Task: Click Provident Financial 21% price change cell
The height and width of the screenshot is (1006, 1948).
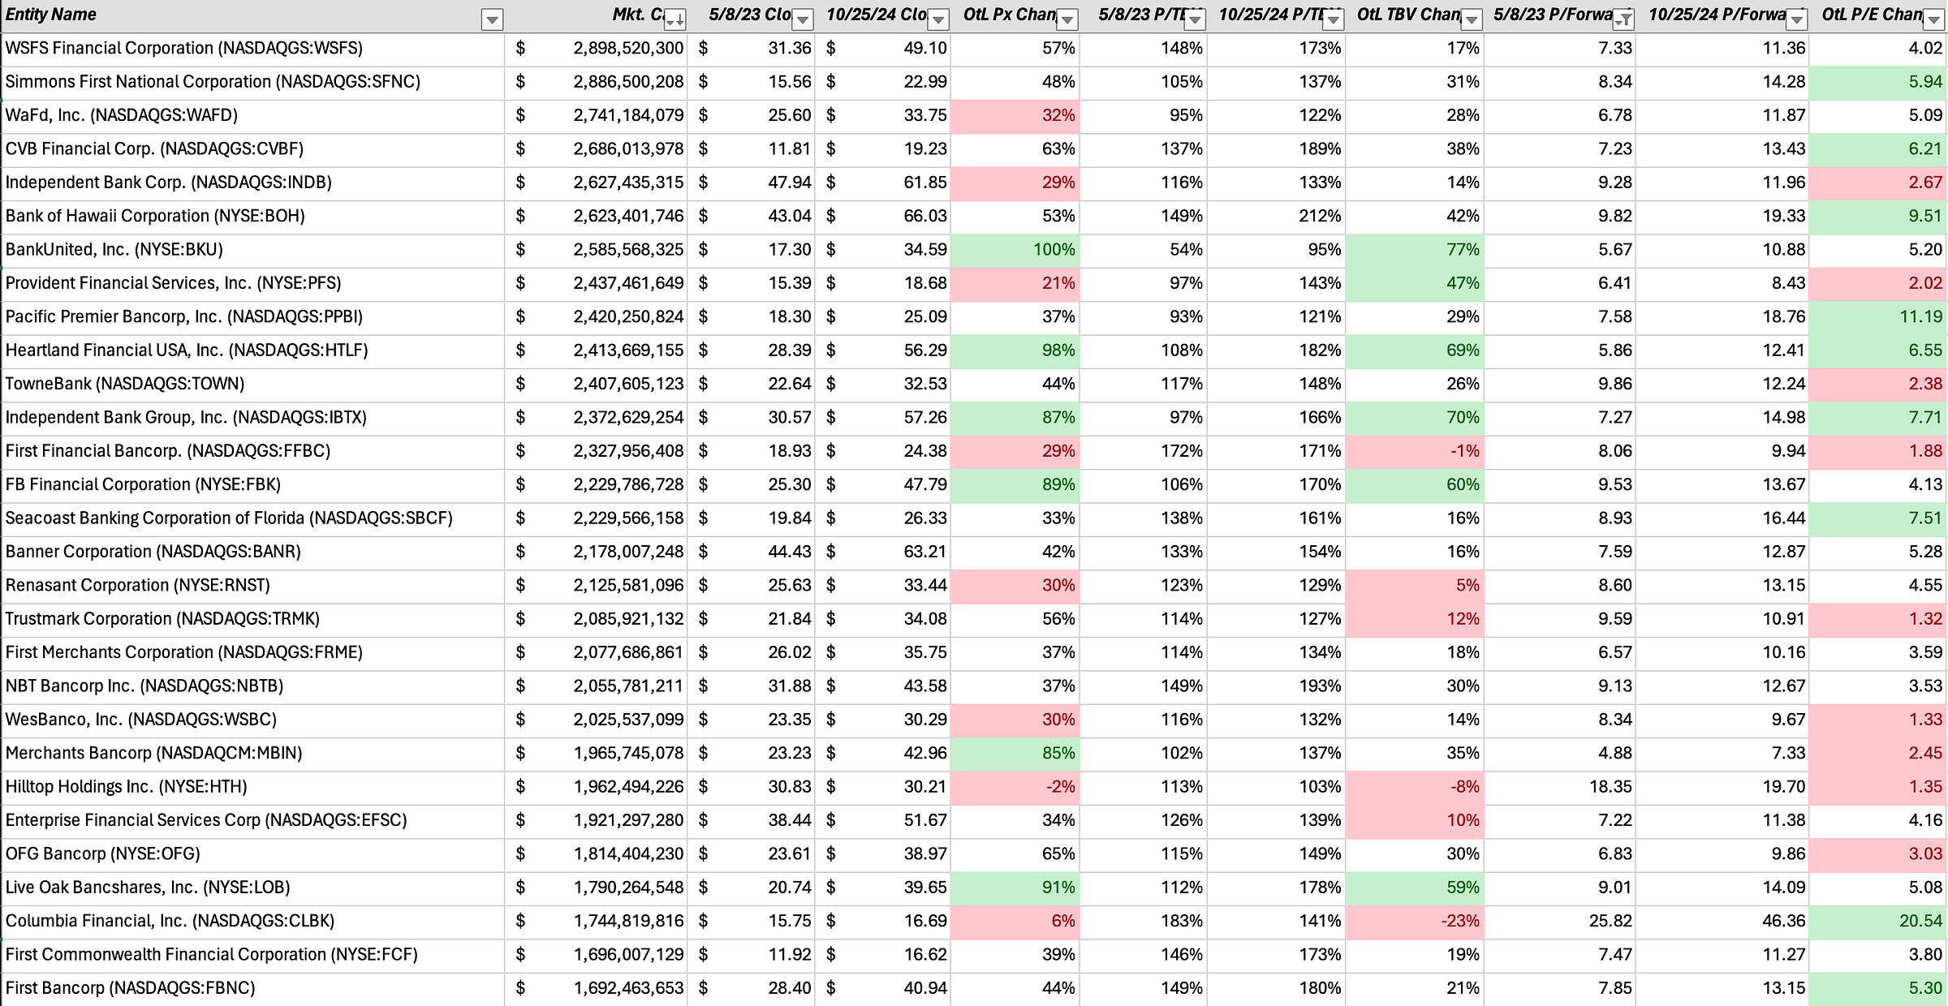Action: 1015,283
